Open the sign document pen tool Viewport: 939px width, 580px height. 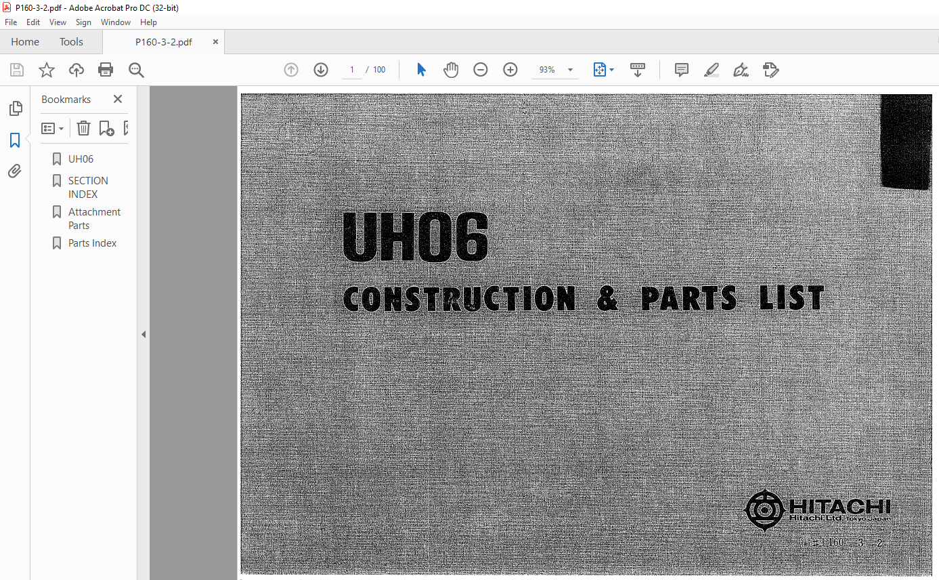click(x=741, y=70)
